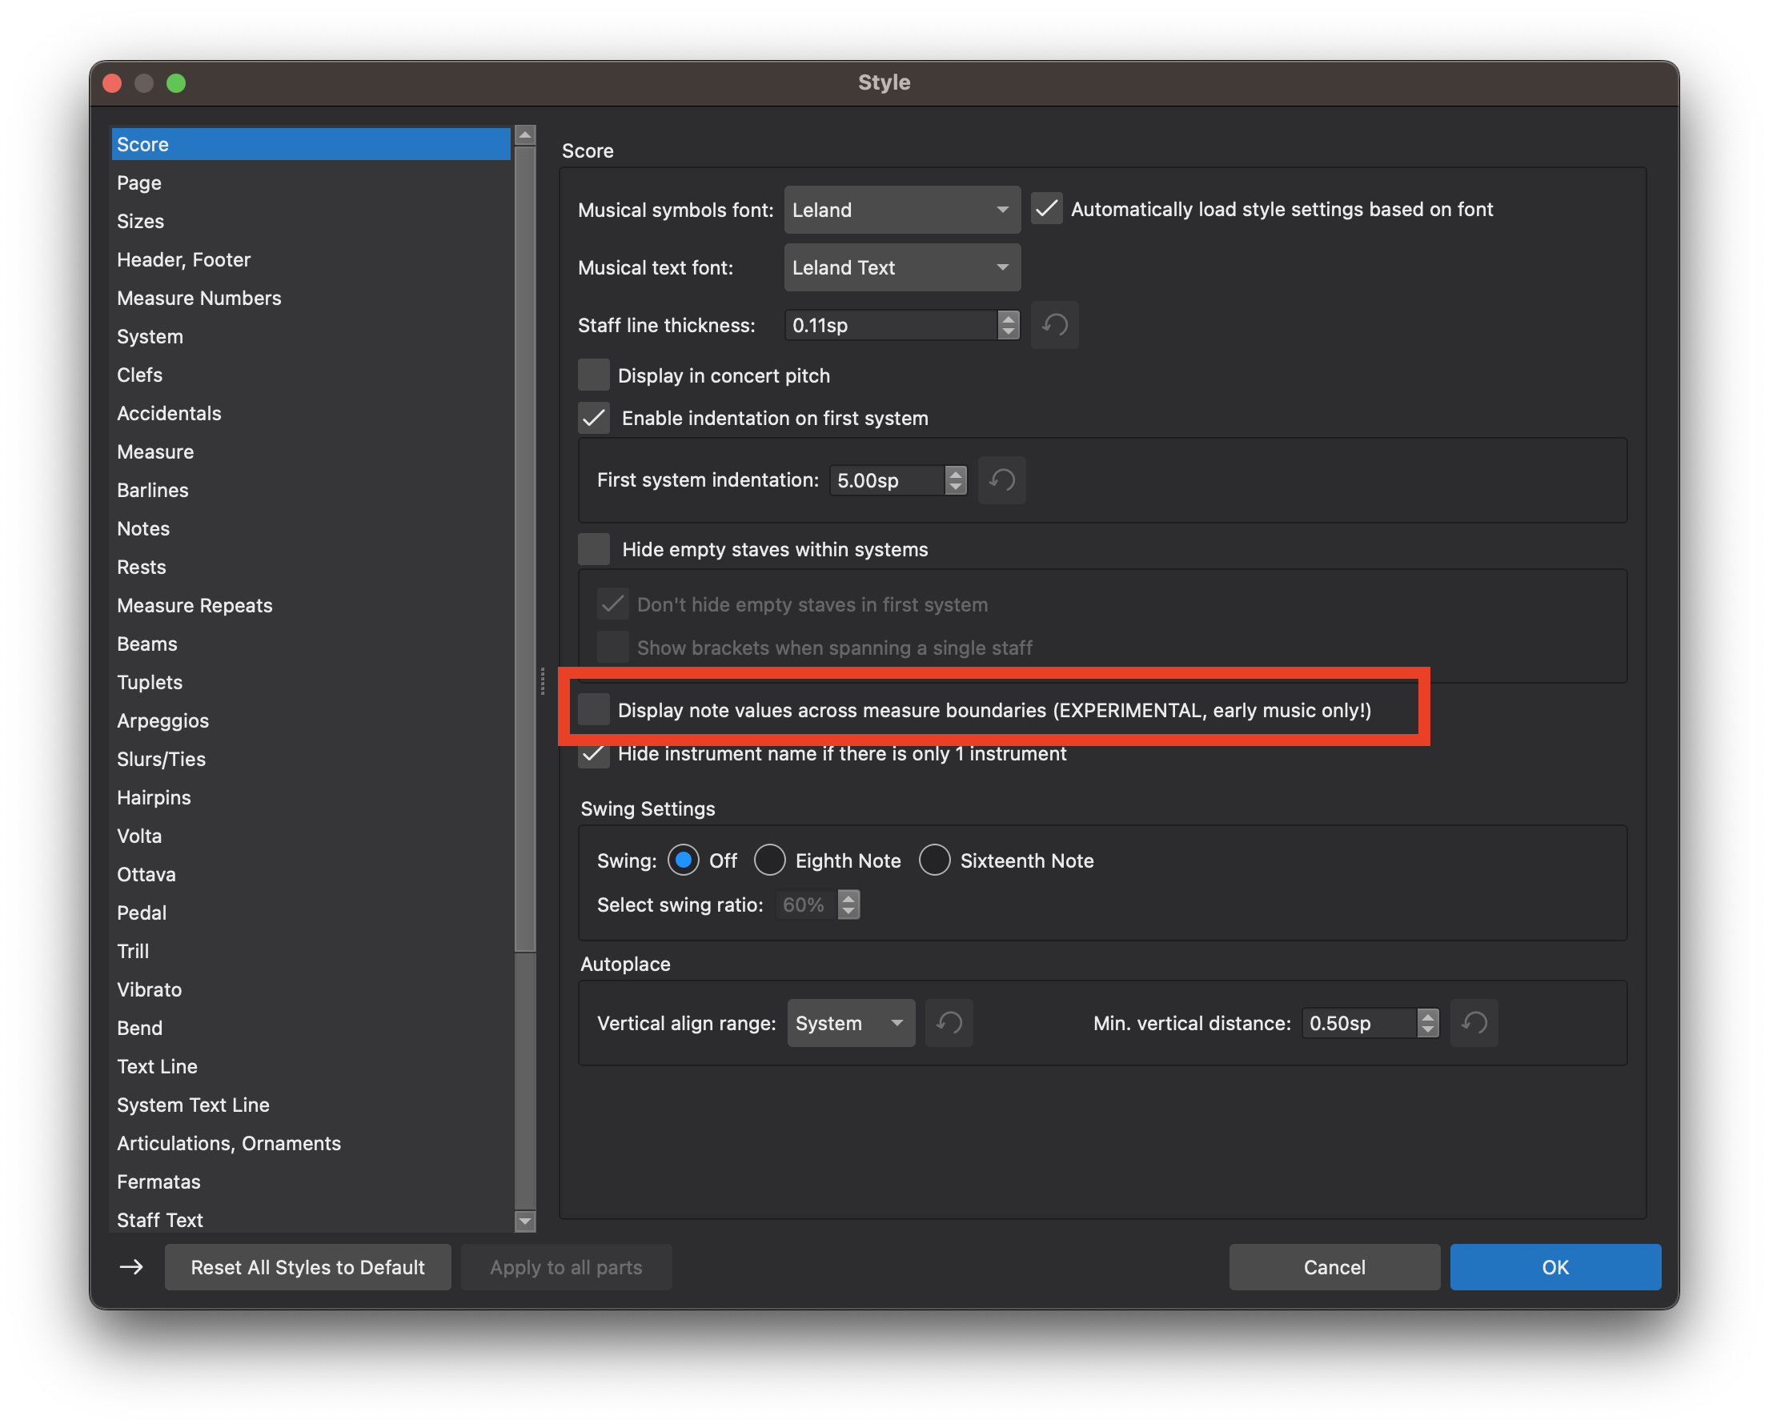1769x1428 pixels.
Task: Reset vertical align range setting
Action: tap(949, 1023)
